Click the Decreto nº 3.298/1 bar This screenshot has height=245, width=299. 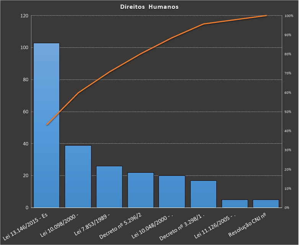(203, 194)
